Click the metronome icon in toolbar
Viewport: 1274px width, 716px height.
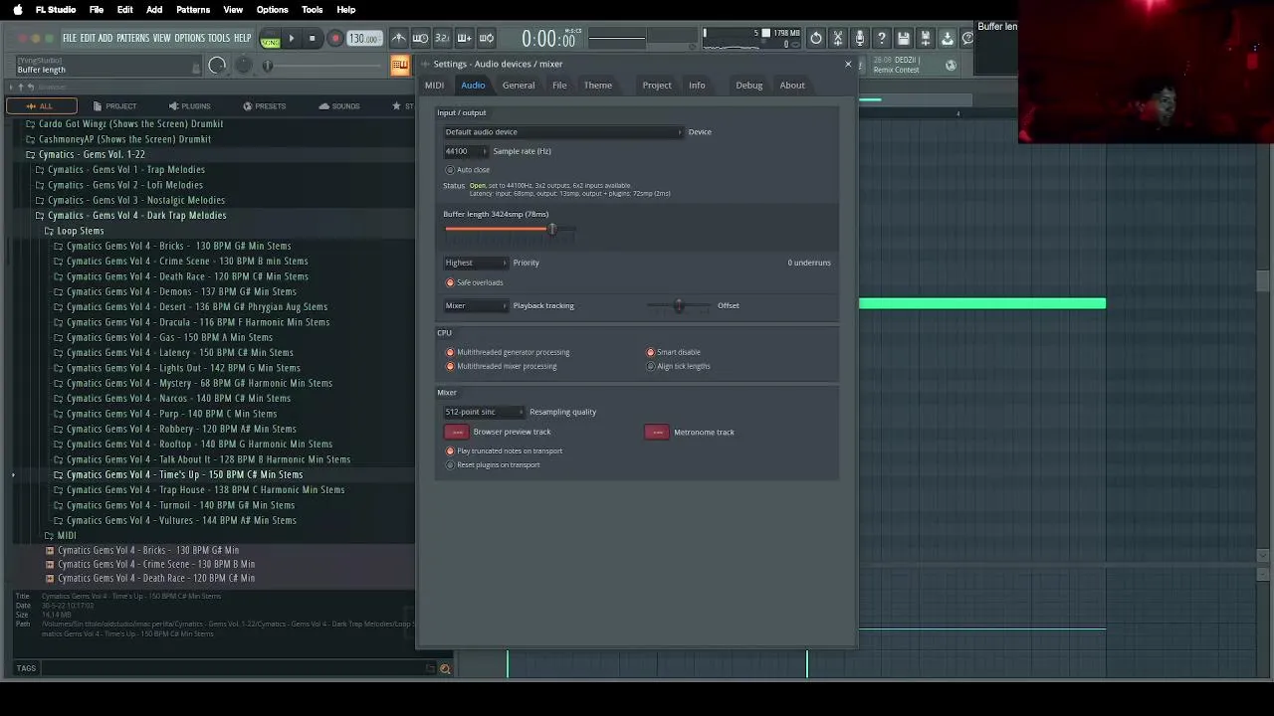point(398,39)
